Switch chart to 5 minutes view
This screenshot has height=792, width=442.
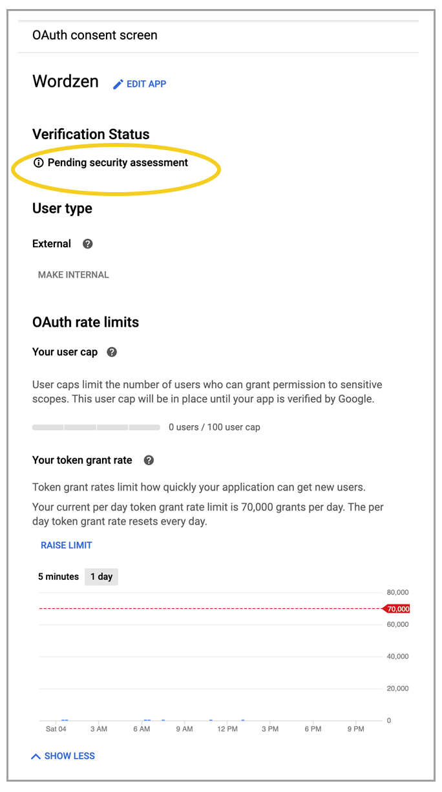[58, 577]
